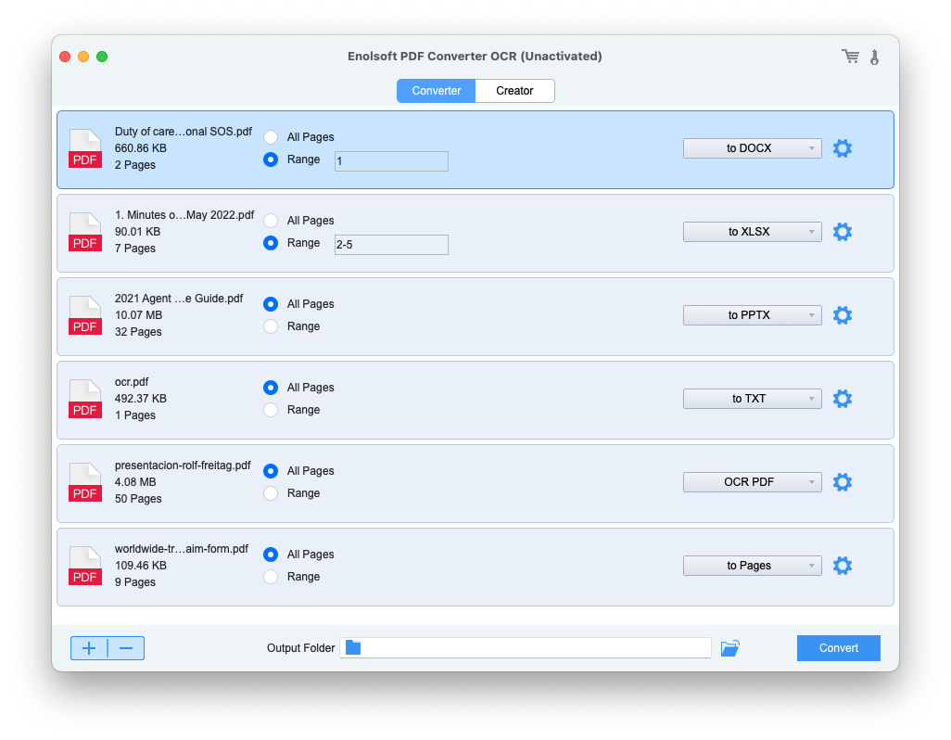The height and width of the screenshot is (740, 951).
Task: Click the PDF icon of worldwide claim form
Action: (85, 566)
